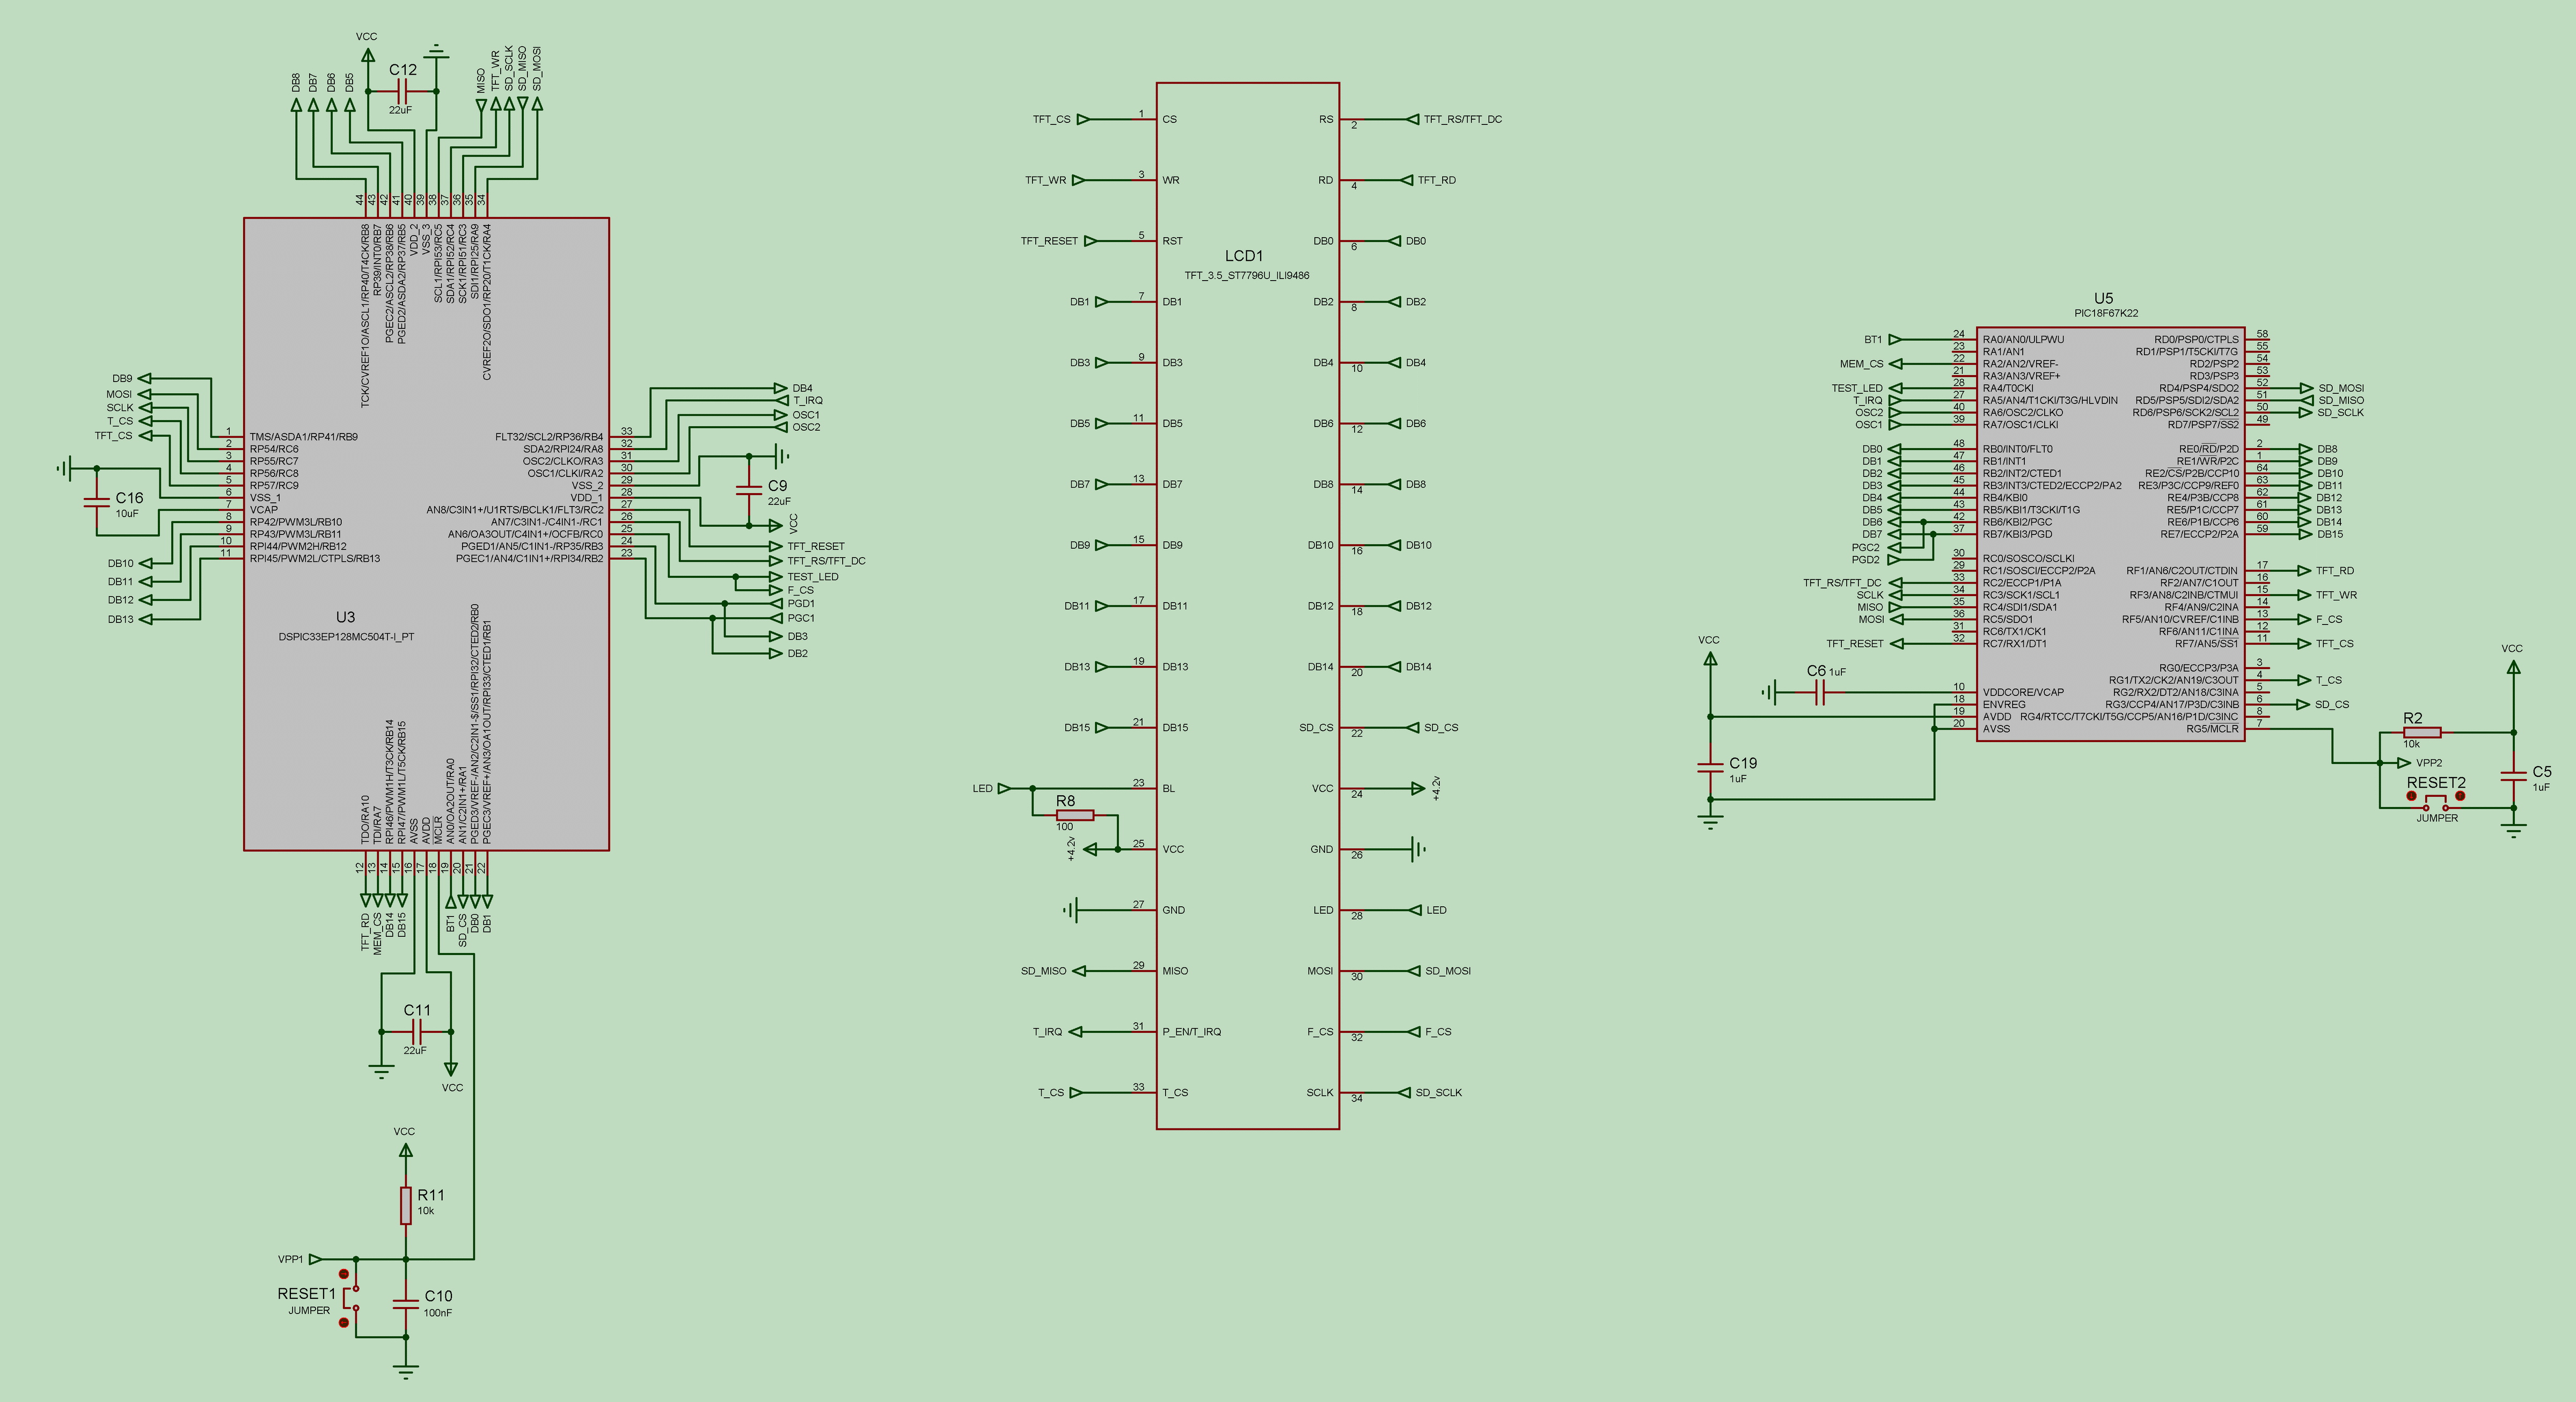Image resolution: width=2576 pixels, height=1402 pixels.
Task: Select the RESET2 jumper component
Action: [2436, 800]
